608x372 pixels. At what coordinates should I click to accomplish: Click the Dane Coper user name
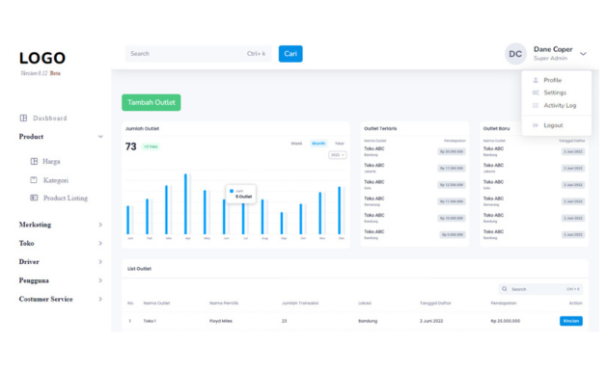[553, 49]
